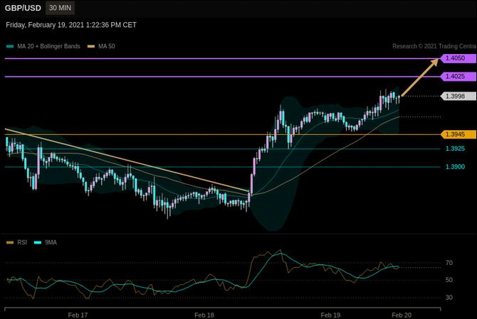The height and width of the screenshot is (319, 477).
Task: Click the RSI 30 level label
Action: pos(449,298)
